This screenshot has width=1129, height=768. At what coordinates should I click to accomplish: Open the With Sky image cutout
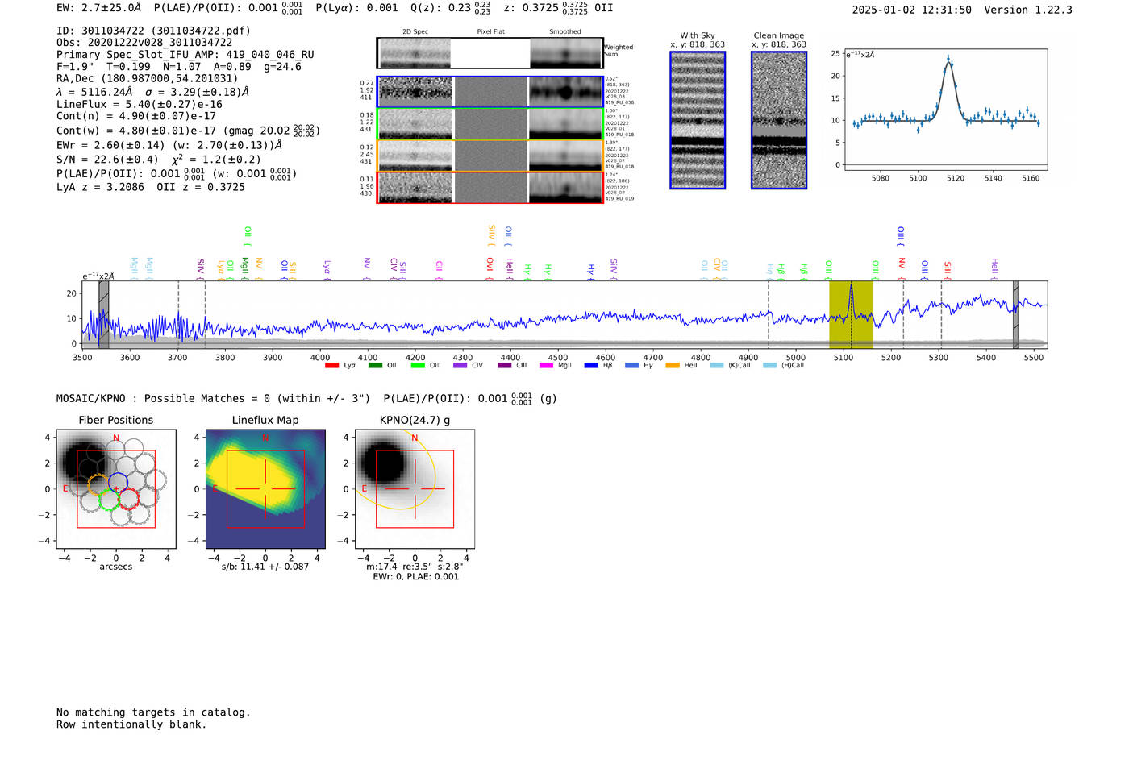(698, 120)
